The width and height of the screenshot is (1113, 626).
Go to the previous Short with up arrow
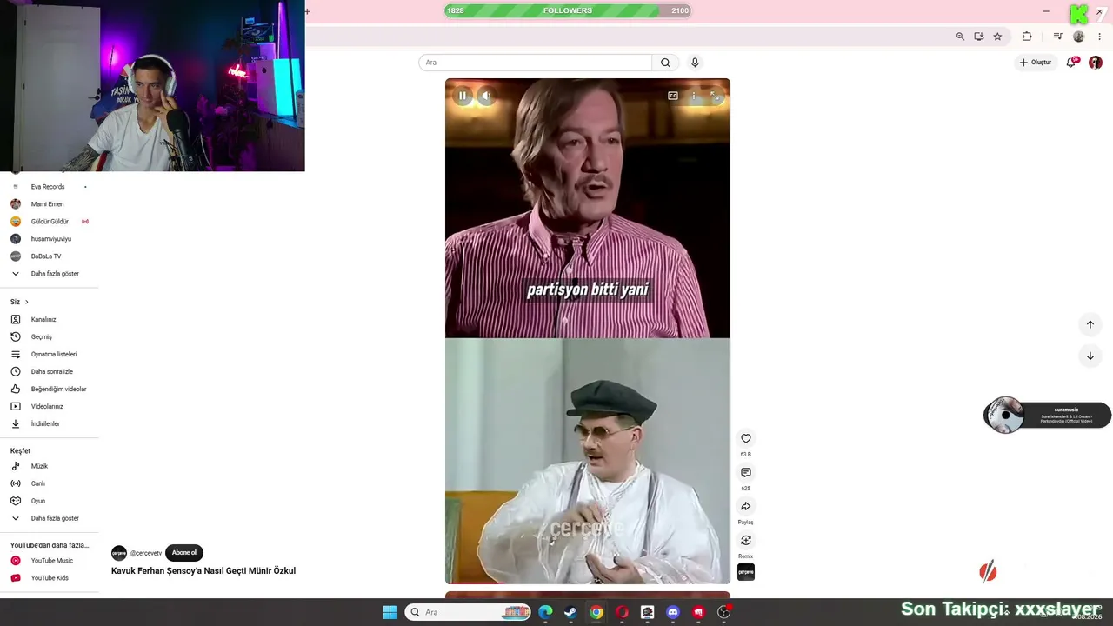(1090, 324)
